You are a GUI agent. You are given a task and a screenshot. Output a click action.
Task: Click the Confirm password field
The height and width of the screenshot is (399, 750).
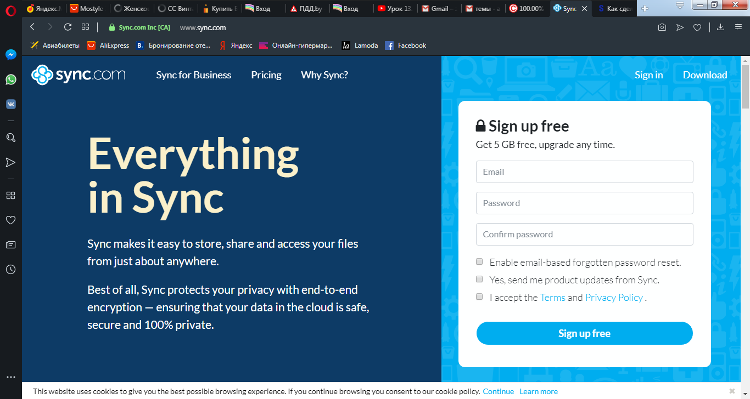585,234
